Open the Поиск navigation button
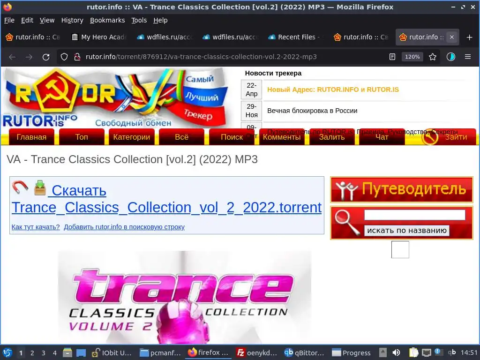Screen dimensions: 480x360 232,137
